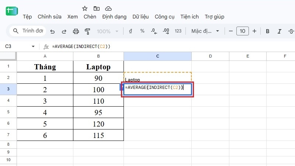
Task: Format as percent
Action: coord(142,31)
